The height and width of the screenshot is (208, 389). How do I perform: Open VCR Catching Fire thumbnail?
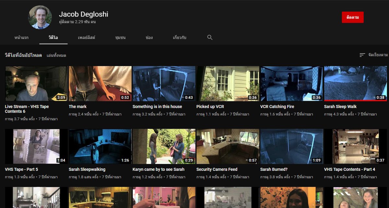[x=292, y=84]
